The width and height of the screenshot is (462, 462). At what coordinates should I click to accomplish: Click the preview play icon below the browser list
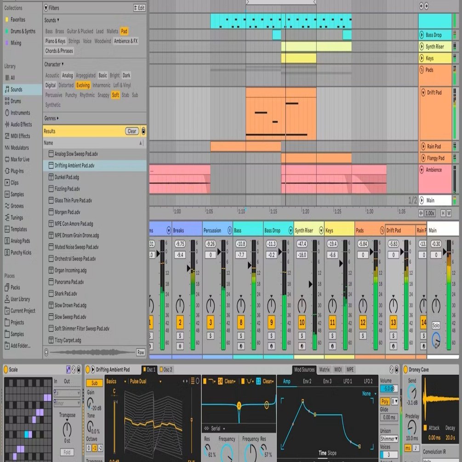pos(46,353)
